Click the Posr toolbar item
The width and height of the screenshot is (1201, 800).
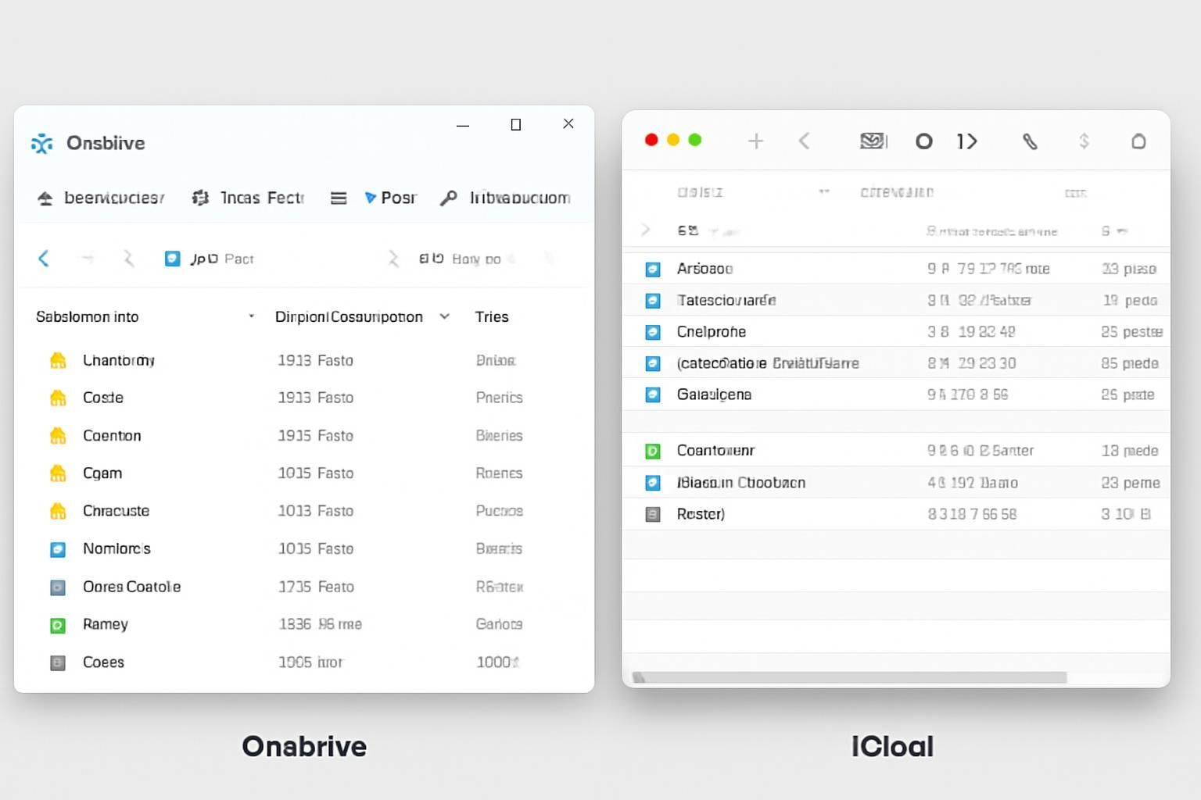[x=391, y=198]
